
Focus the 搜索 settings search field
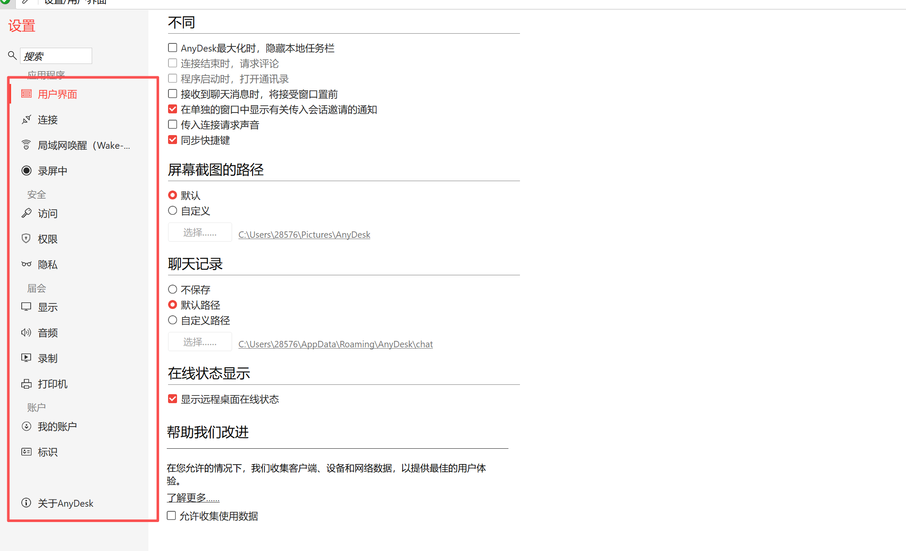pos(56,56)
